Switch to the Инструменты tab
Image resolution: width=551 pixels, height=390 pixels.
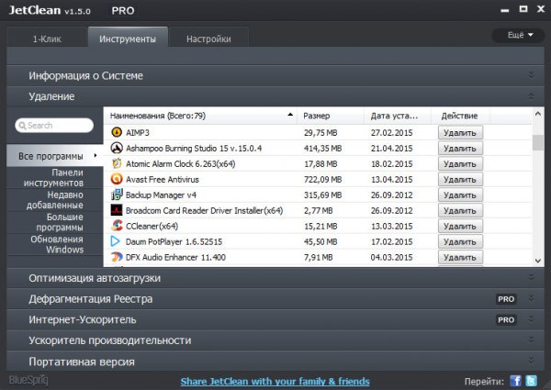click(128, 38)
